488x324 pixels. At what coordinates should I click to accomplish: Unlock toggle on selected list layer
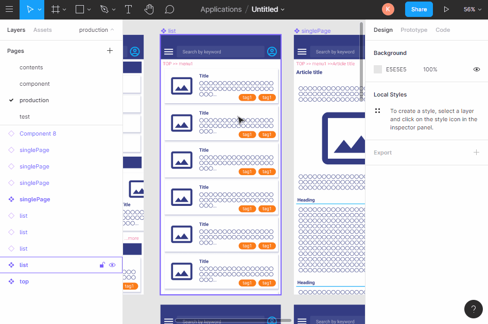pyautogui.click(x=102, y=265)
